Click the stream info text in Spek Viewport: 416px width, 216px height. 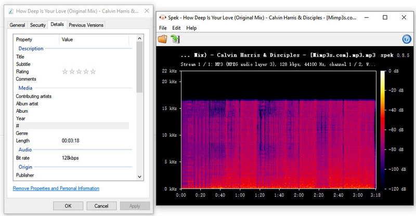click(278, 64)
